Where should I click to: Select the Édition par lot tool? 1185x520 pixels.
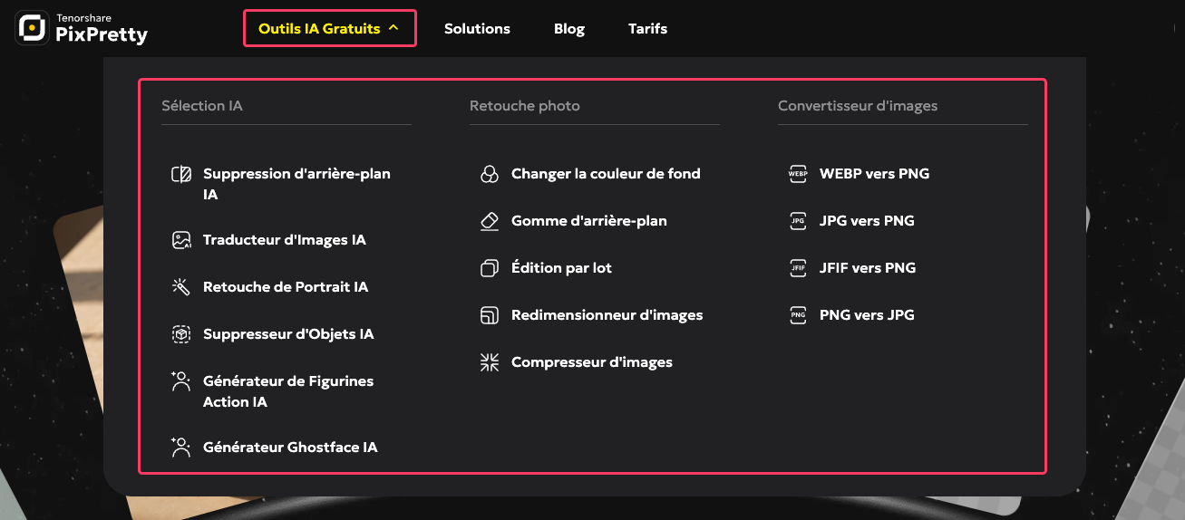[x=561, y=268]
